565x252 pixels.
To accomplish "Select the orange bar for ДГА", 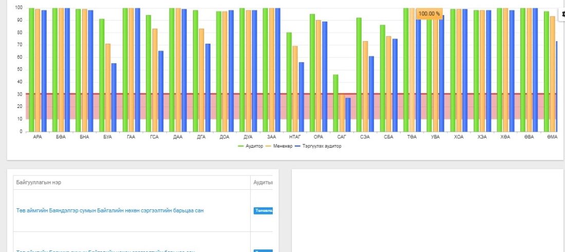I will point(201,80).
